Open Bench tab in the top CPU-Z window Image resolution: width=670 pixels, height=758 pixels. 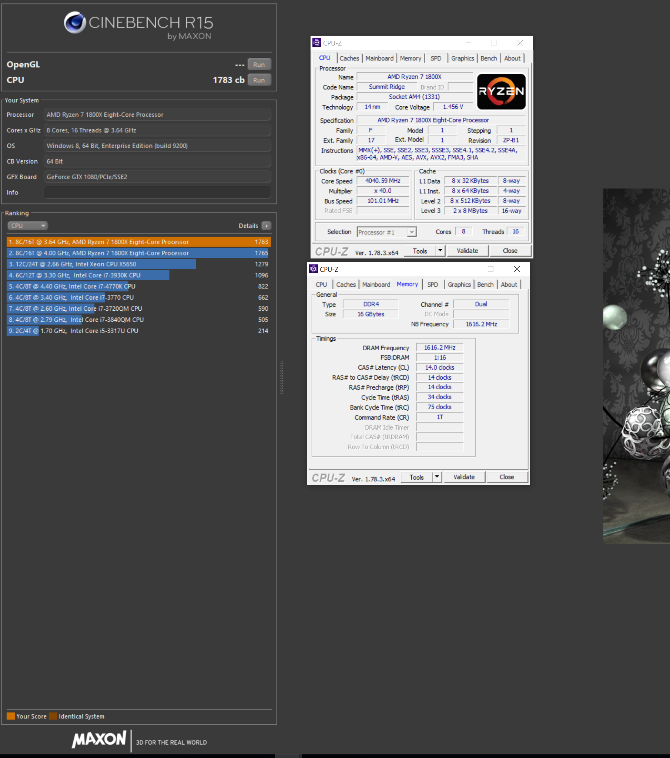(x=488, y=58)
